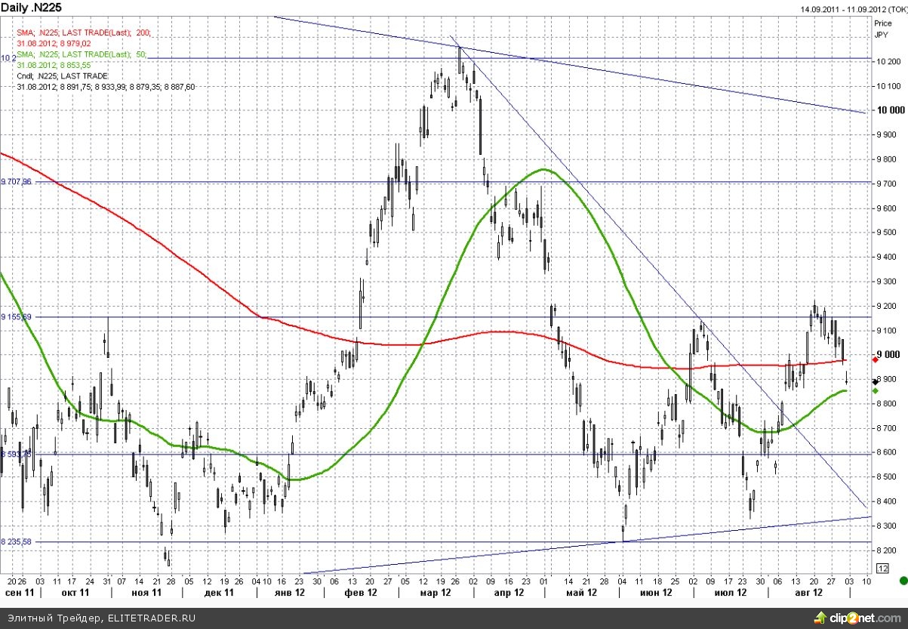
Task: Click the мар 12 month label on time axis
Action: pyautogui.click(x=436, y=594)
